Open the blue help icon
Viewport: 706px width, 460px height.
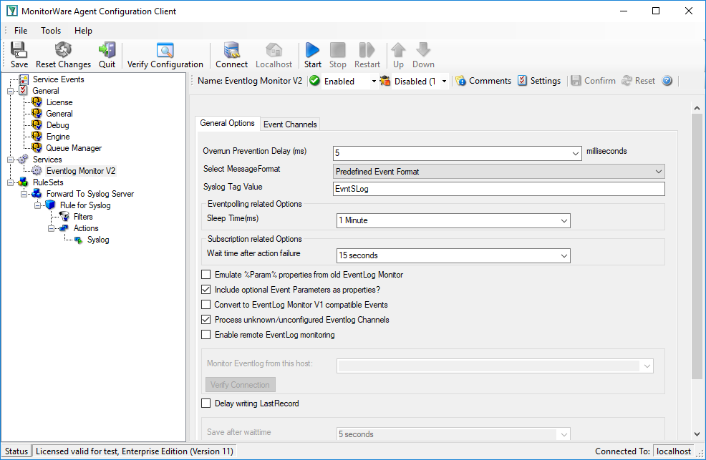pos(667,81)
